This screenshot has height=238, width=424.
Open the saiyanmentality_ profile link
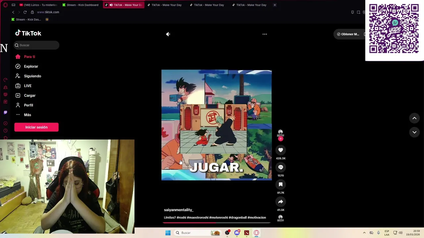tap(179, 210)
